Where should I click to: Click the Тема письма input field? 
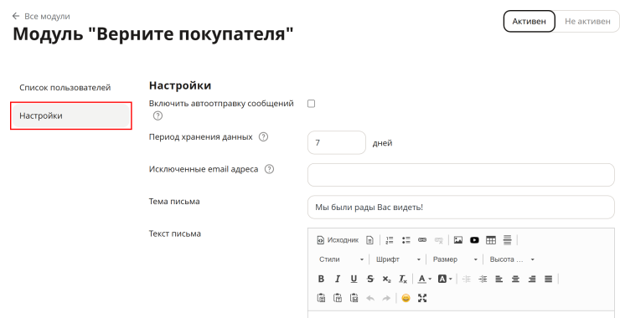click(x=461, y=207)
